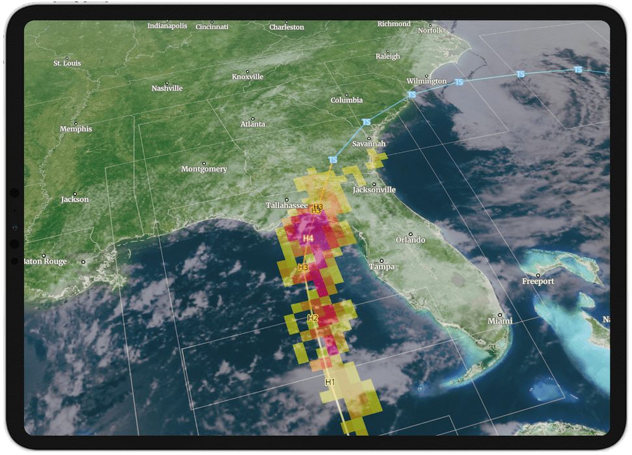Click the Orlando city label
Screen dimensions: 632x455
(x=410, y=240)
